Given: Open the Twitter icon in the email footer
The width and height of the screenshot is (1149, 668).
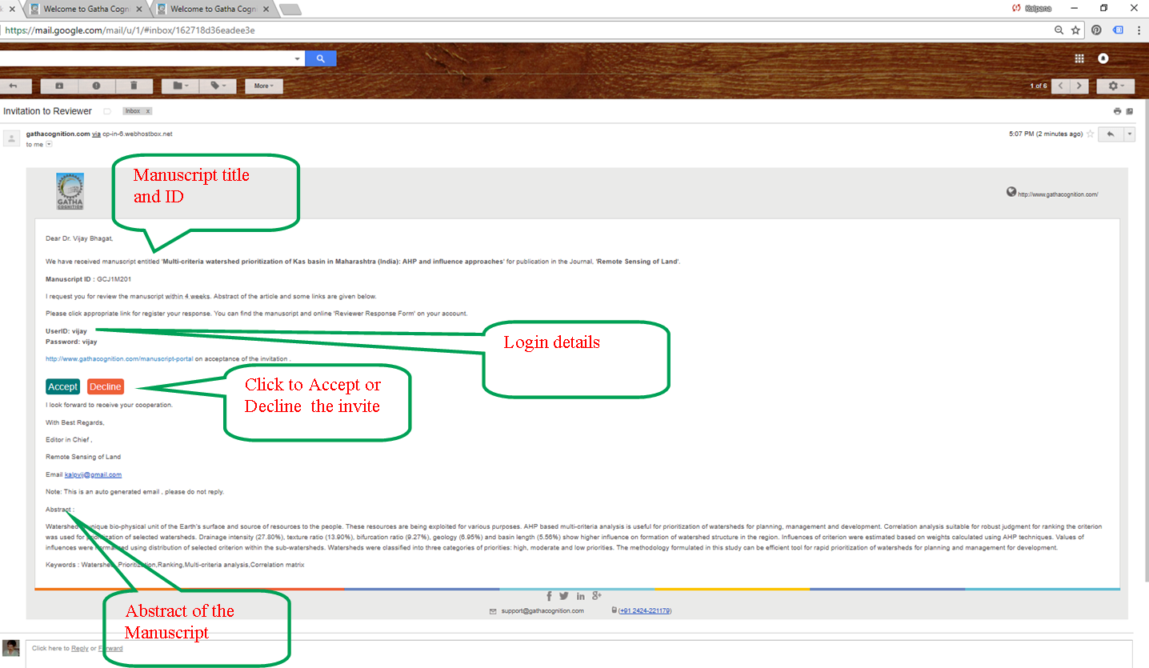Looking at the screenshot, I should click(x=564, y=596).
